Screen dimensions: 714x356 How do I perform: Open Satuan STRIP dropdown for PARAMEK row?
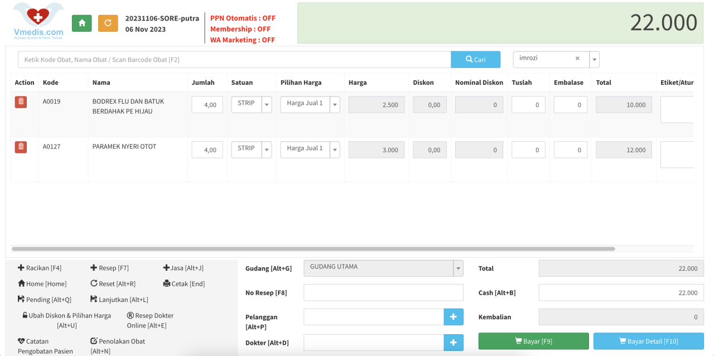click(x=267, y=150)
